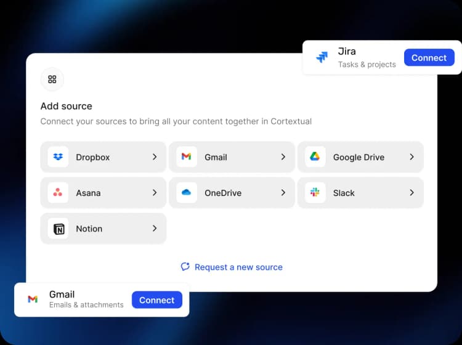Click the Tasks & projects subtitle
Viewport: 462px width, 345px height.
coord(367,65)
